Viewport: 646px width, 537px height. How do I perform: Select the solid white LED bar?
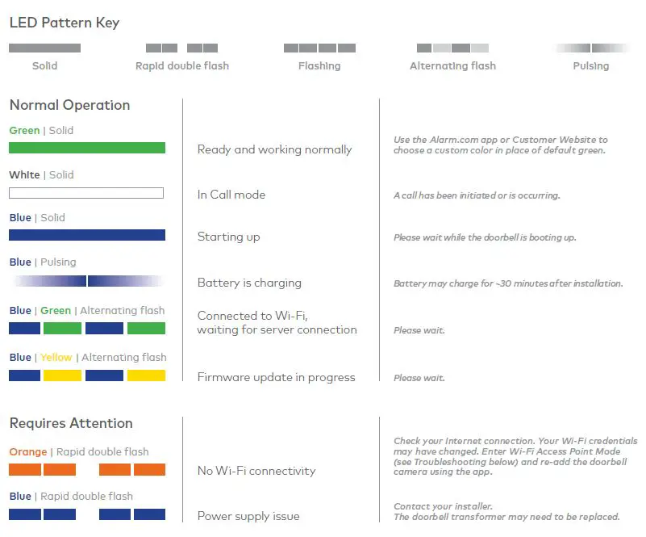click(86, 193)
